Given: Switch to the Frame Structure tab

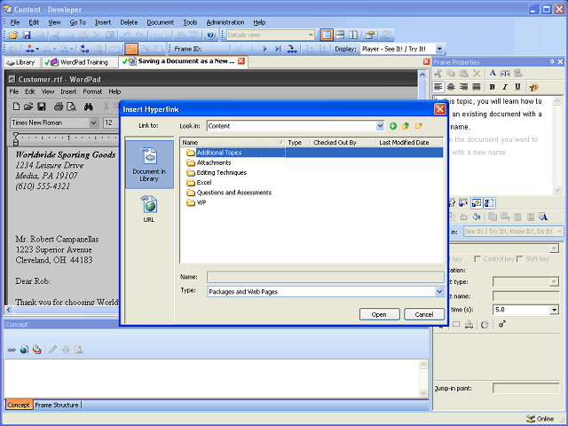Looking at the screenshot, I should (x=57, y=405).
